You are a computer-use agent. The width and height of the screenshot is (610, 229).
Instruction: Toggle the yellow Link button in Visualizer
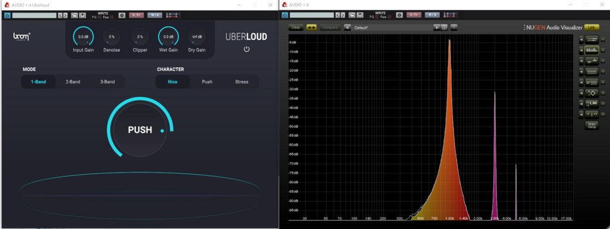click(592, 27)
